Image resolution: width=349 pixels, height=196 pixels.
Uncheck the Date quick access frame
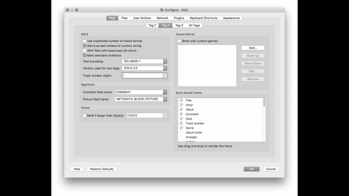pyautogui.click(x=181, y=119)
